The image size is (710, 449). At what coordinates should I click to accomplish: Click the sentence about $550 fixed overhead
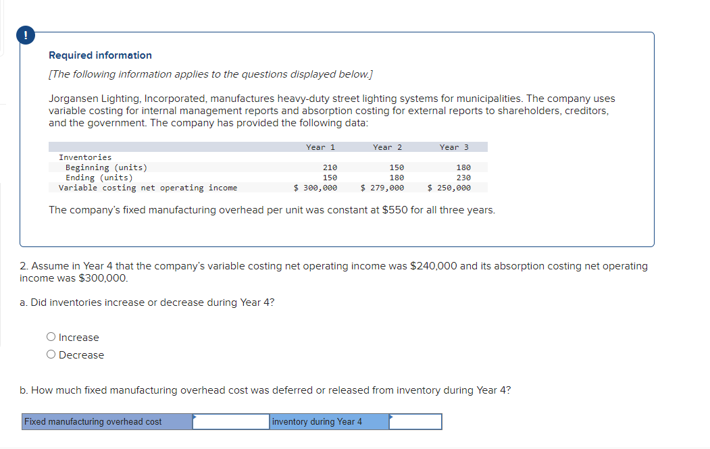pos(272,210)
